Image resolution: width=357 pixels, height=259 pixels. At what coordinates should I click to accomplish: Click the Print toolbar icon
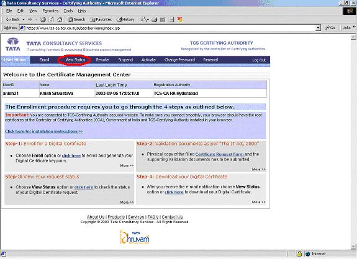(x=155, y=20)
